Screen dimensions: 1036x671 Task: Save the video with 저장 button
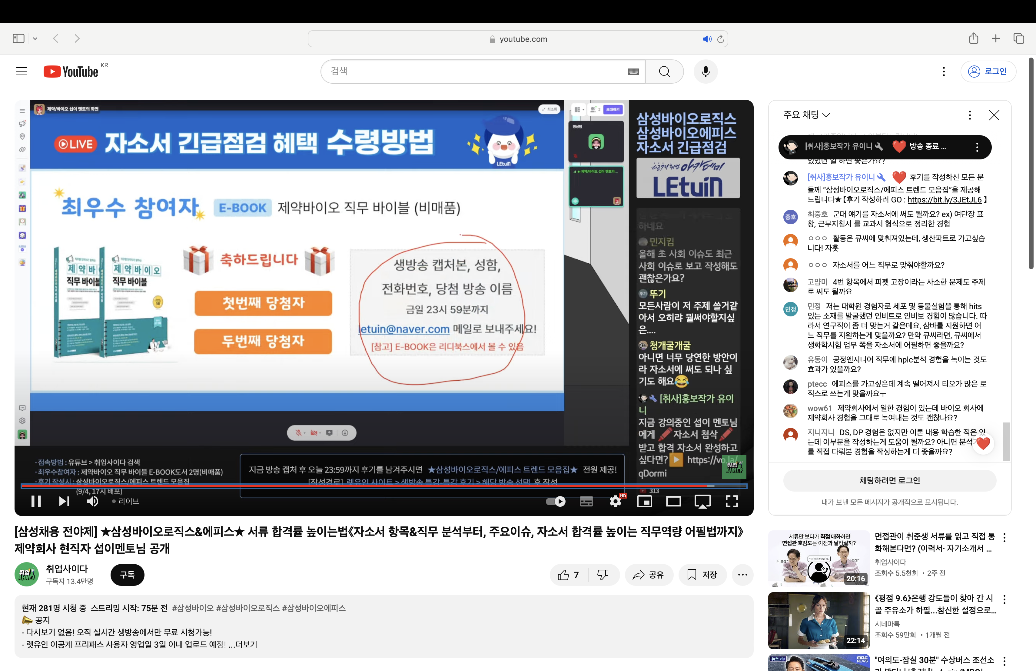[702, 575]
